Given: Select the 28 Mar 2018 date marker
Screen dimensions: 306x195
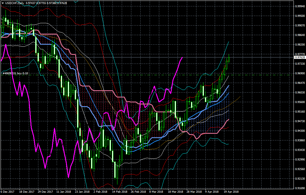Looking at the screenshot, I should (x=194, y=192).
